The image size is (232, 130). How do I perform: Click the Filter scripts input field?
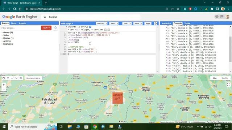(x=21, y=28)
